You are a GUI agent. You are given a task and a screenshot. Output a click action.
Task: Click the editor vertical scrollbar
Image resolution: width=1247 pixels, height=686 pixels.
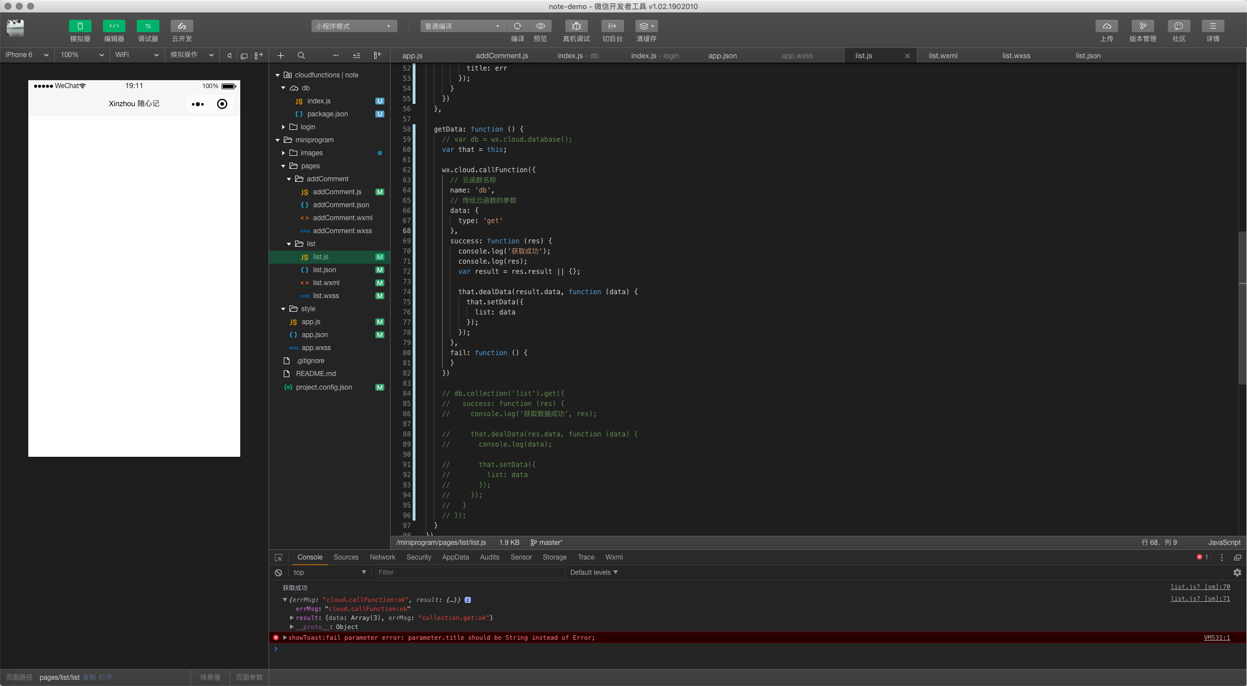click(1242, 308)
